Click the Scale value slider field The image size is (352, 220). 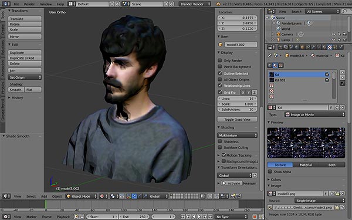(x=237, y=104)
